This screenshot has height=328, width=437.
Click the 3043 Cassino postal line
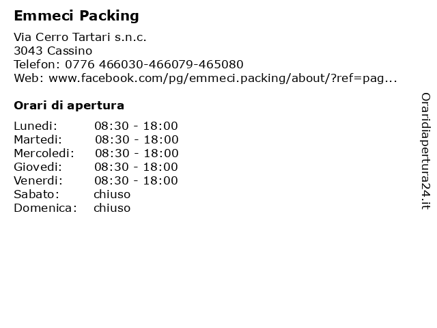pos(53,51)
